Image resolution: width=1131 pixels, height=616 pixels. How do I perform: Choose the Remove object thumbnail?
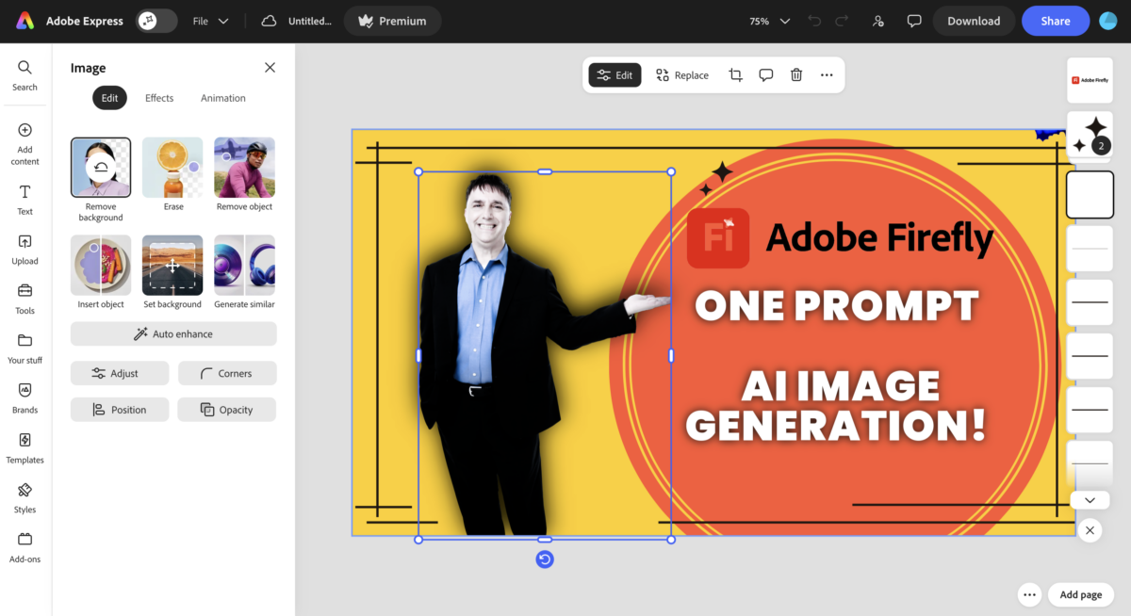(244, 168)
